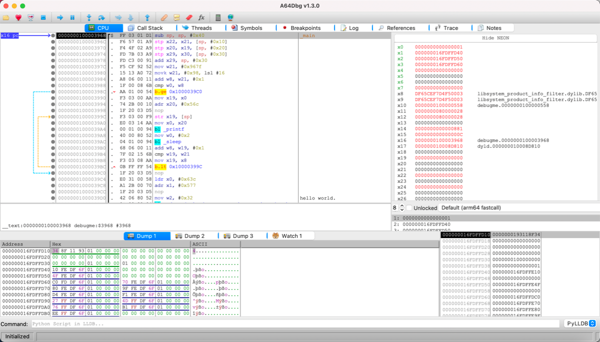Click the red heart toolbar icon
The width and height of the screenshot is (600, 342).
18,17
